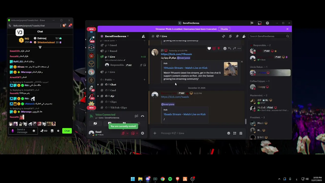Open the gift icon in message bar
The width and height of the screenshot is (325, 183).
pos(241,133)
